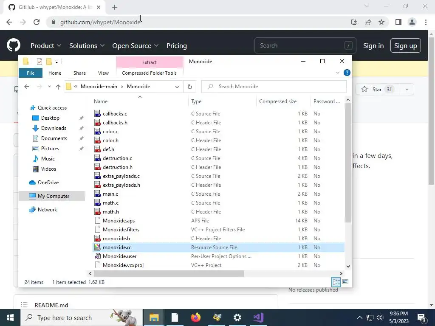
Task: Click the GitHub logo in page header
Action: coord(13,45)
